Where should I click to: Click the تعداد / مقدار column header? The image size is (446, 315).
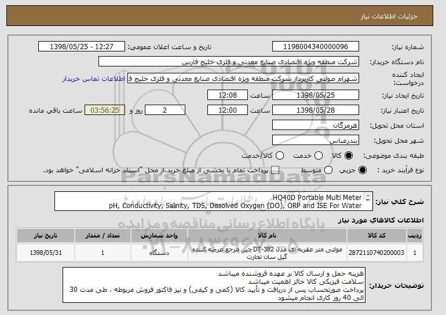click(x=103, y=236)
